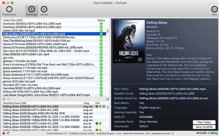Click status icon for got.mkv file
This screenshot has width=219, height=136.
[101, 58]
